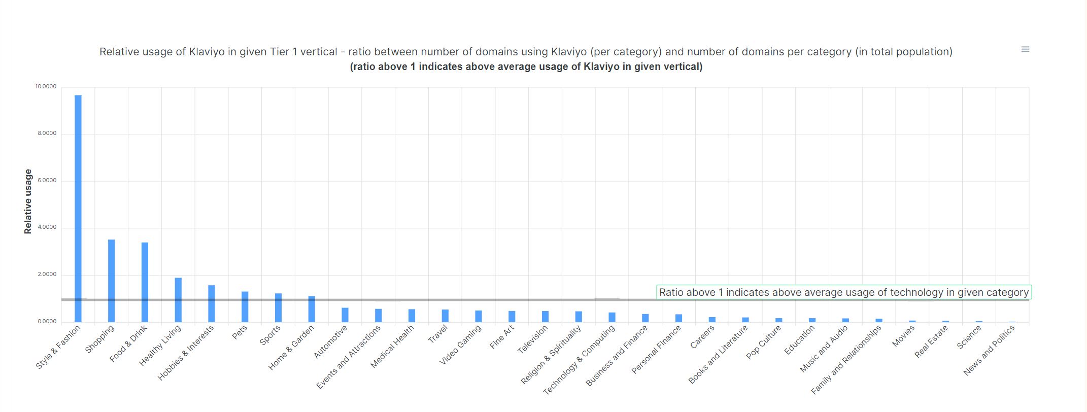Click the Healthy Living axis label

[x=160, y=346]
